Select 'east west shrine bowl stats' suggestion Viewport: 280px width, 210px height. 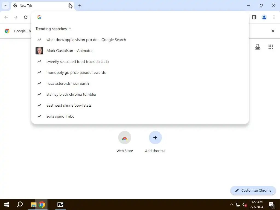pos(140,105)
